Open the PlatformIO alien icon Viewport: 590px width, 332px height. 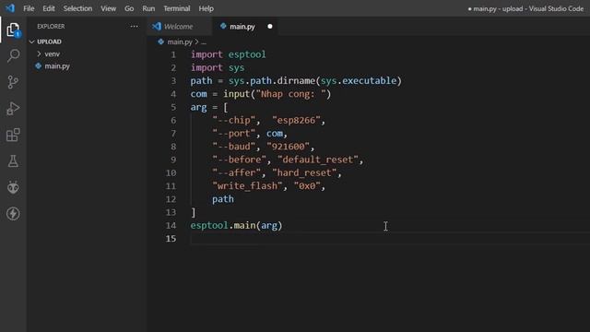[13, 187]
